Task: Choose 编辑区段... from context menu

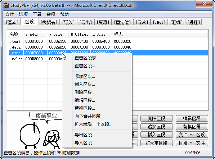Action: point(97,100)
